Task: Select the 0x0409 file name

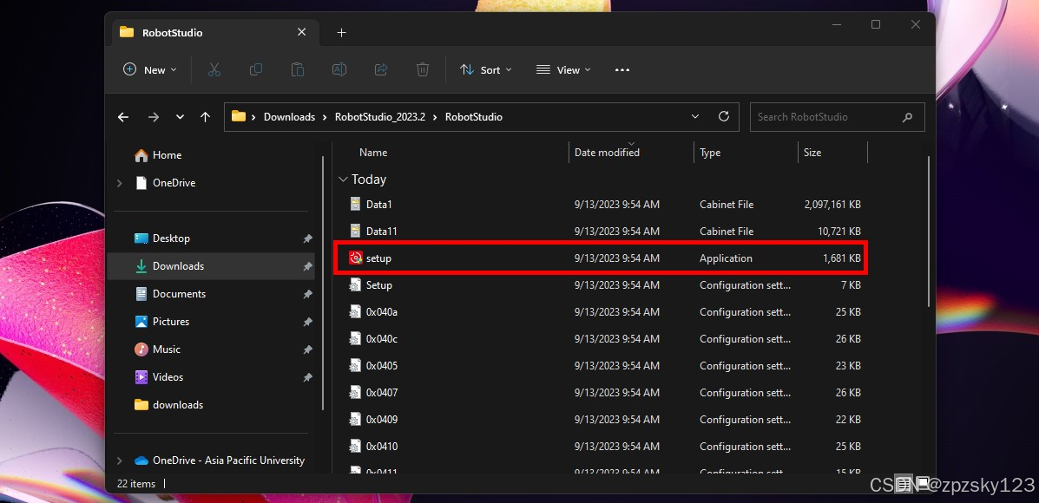Action: pos(382,420)
